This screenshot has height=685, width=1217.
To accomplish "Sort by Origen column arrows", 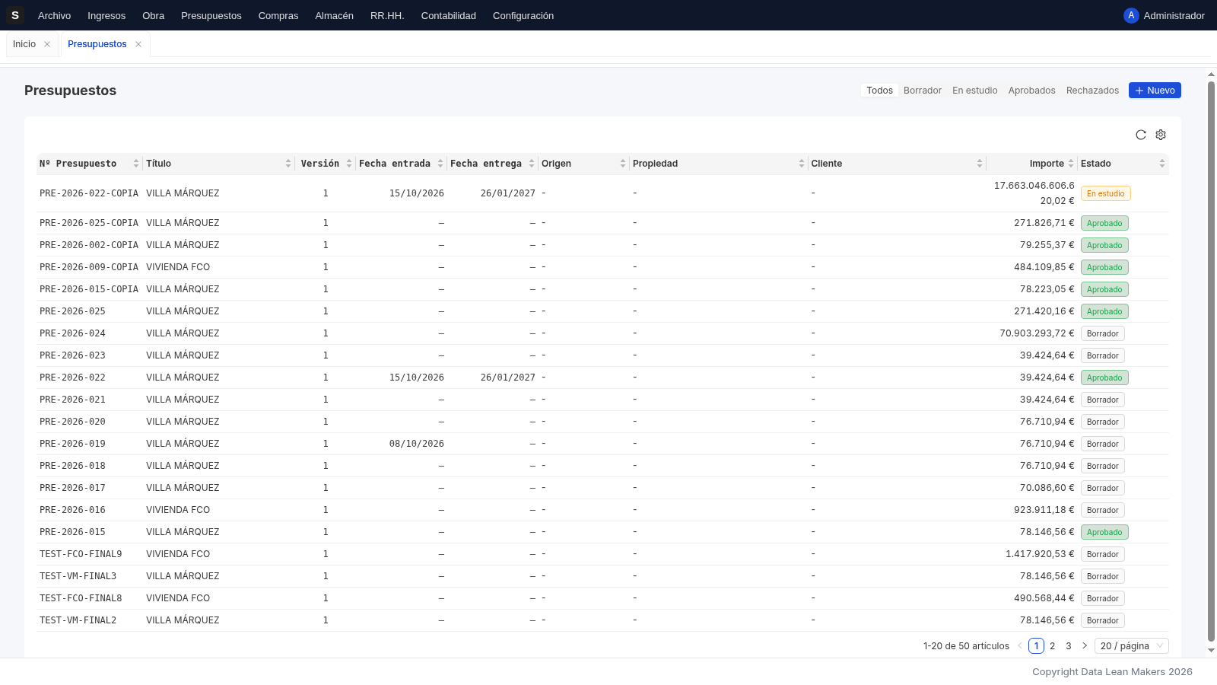I will point(623,164).
